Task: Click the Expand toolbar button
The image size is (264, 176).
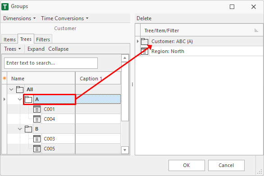Action: click(x=36, y=49)
